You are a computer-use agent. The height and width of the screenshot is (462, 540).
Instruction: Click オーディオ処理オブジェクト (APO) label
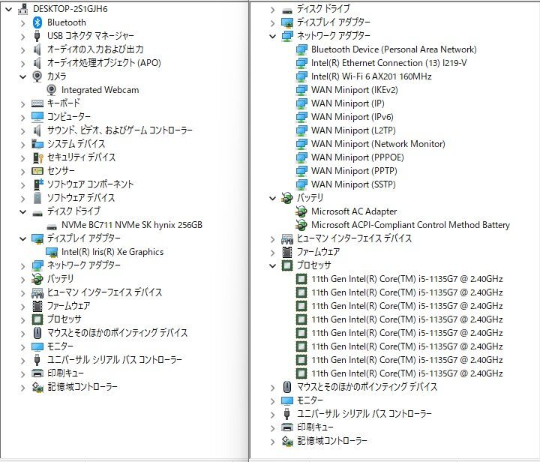coord(104,63)
